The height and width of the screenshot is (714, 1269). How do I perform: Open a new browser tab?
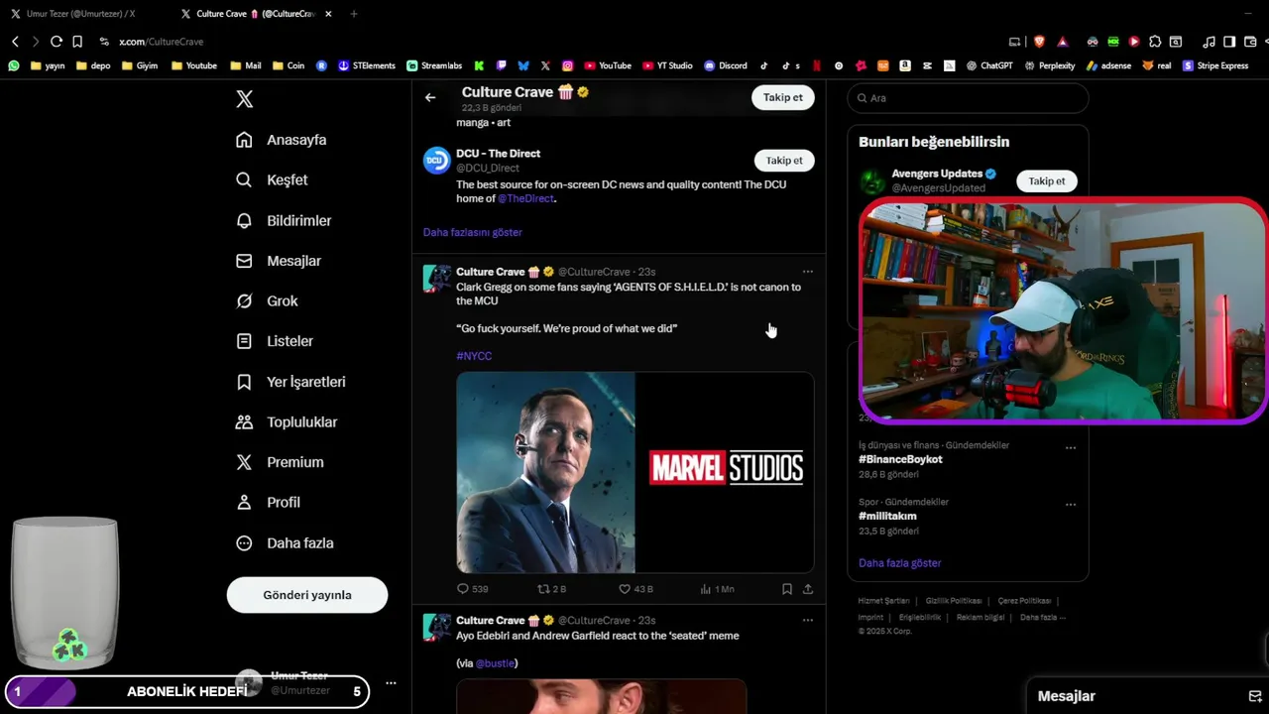(354, 14)
